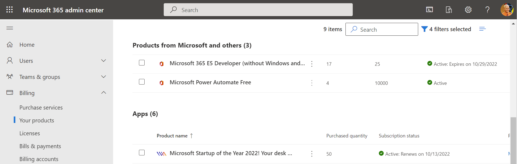517x164 pixels.
Task: Open the Cloud Shell terminal icon
Action: click(429, 10)
